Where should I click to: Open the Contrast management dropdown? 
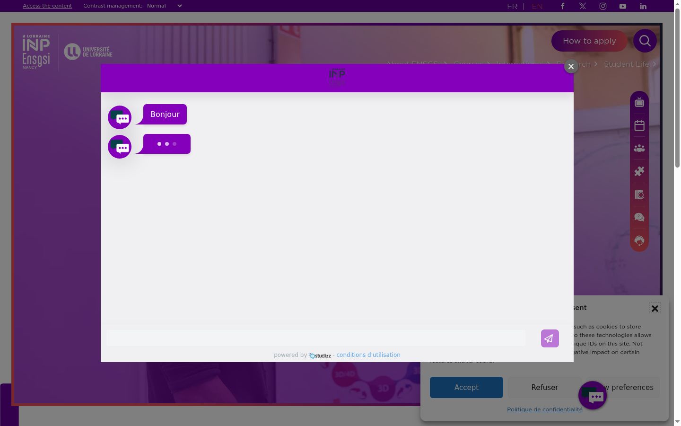(x=164, y=6)
